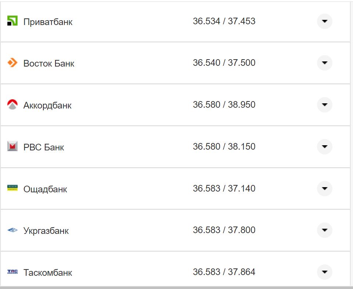Screen dimensions: 353x289
Task: Click the Аккордбанк red logo icon
Action: (12, 105)
